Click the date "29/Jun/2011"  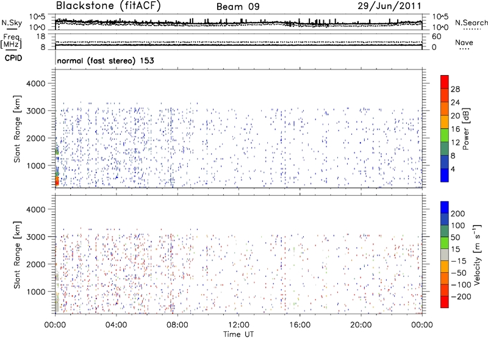coord(389,6)
